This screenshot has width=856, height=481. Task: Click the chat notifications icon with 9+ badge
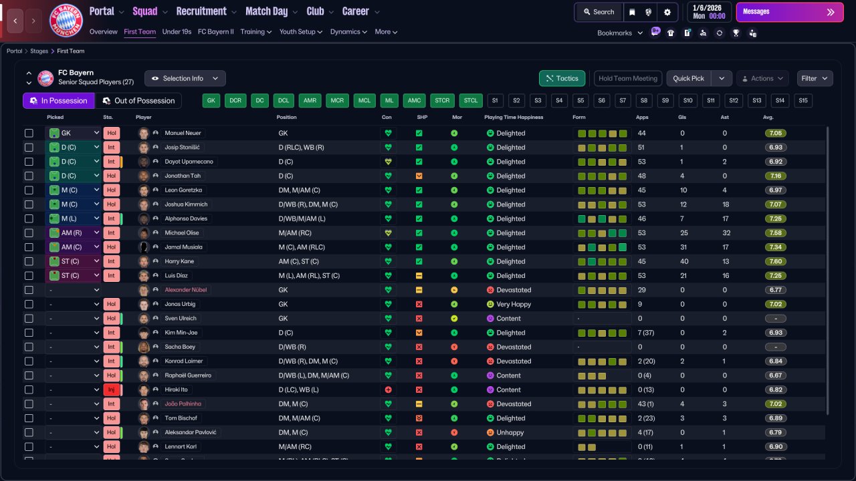[655, 32]
